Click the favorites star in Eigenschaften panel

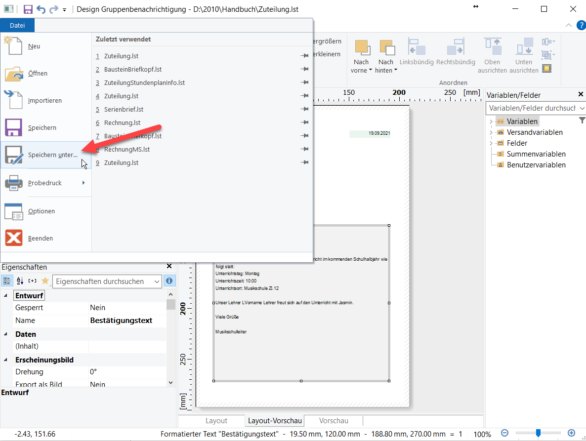click(x=45, y=281)
